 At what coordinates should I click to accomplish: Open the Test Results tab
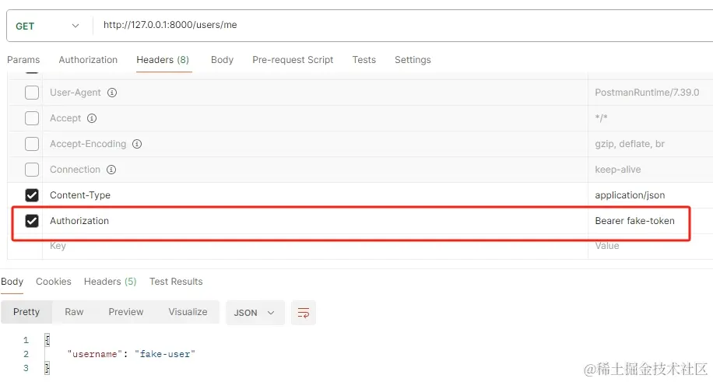pos(176,282)
